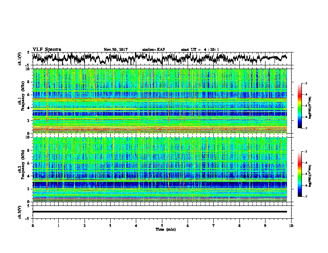This screenshot has height=253, width=328.
Task: Click the 'station=KAP' label
Action: click(x=154, y=50)
